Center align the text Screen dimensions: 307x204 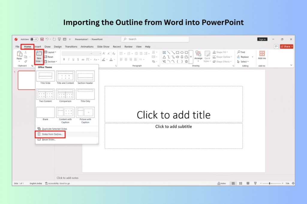126,59
